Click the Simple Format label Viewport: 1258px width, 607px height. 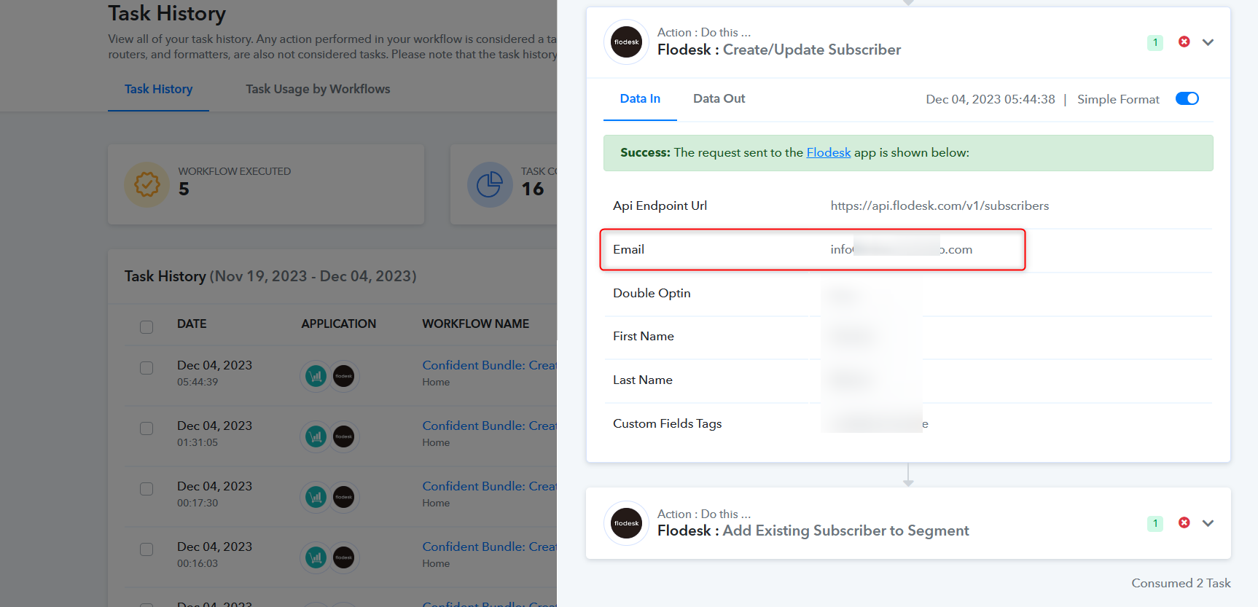coord(1118,99)
